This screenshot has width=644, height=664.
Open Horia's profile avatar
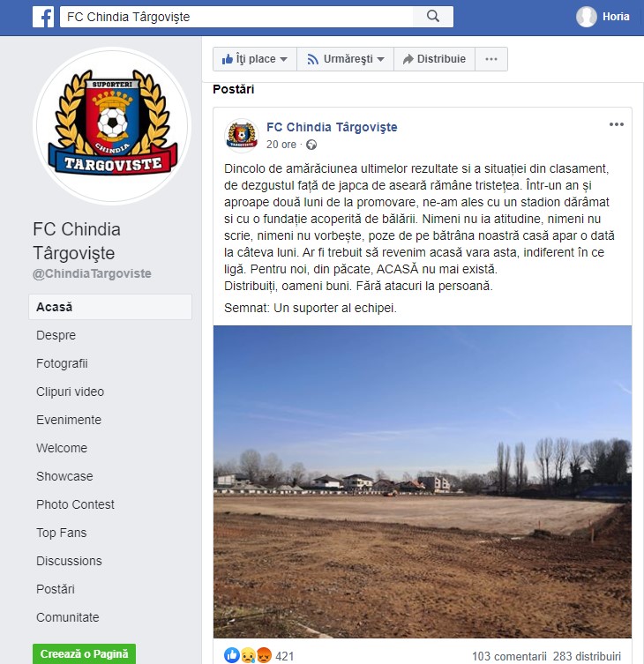coord(587,17)
